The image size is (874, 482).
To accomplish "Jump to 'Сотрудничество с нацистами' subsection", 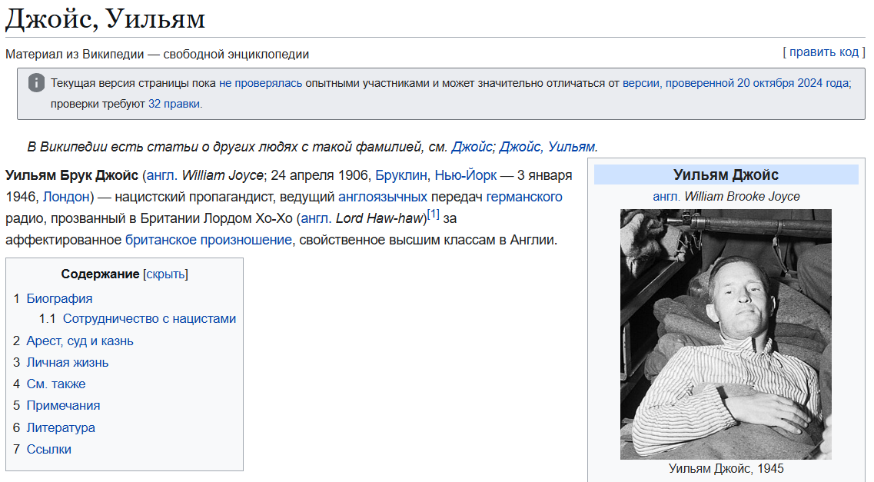I will [149, 319].
